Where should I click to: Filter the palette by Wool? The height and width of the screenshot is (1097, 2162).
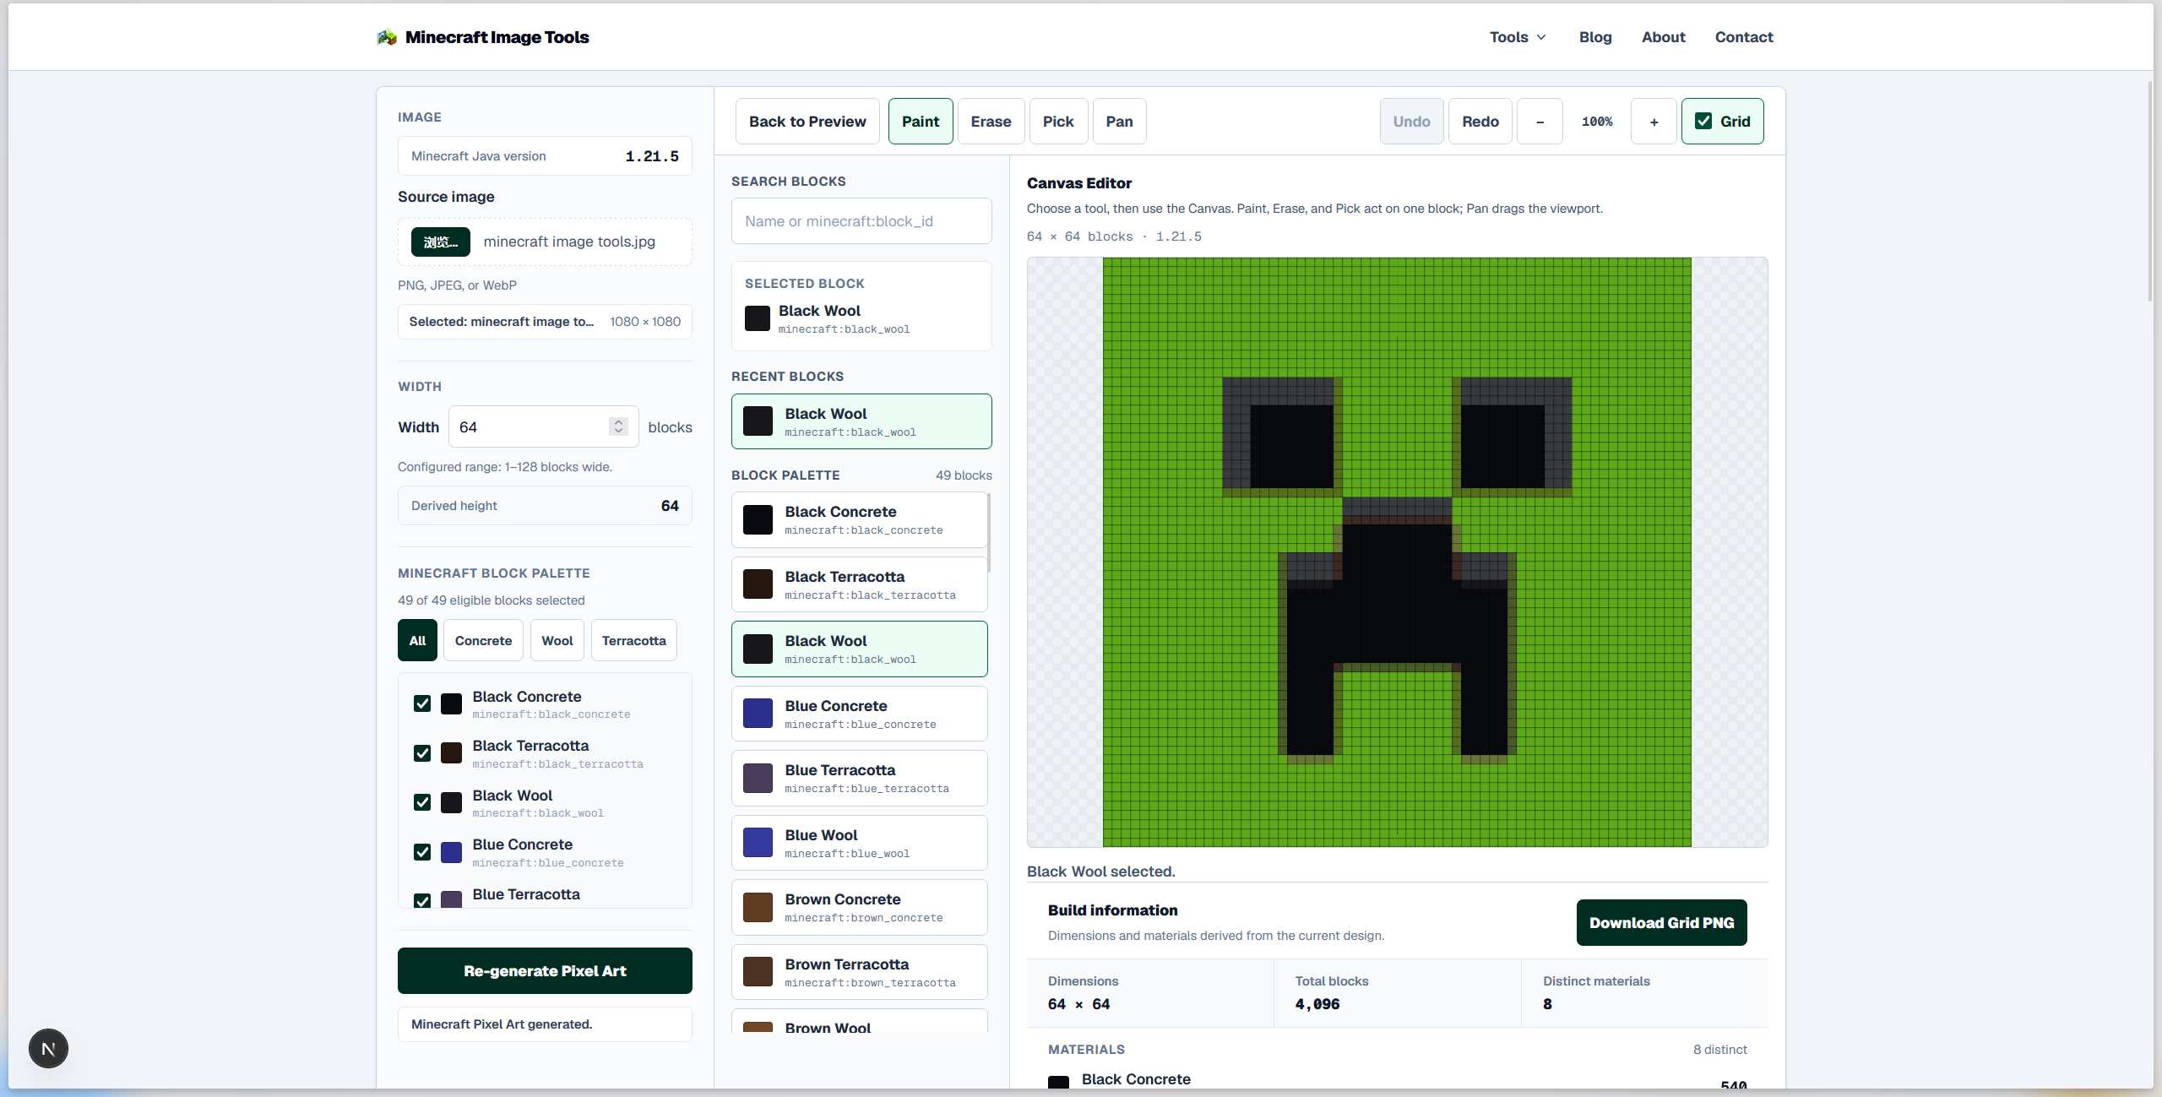point(557,640)
